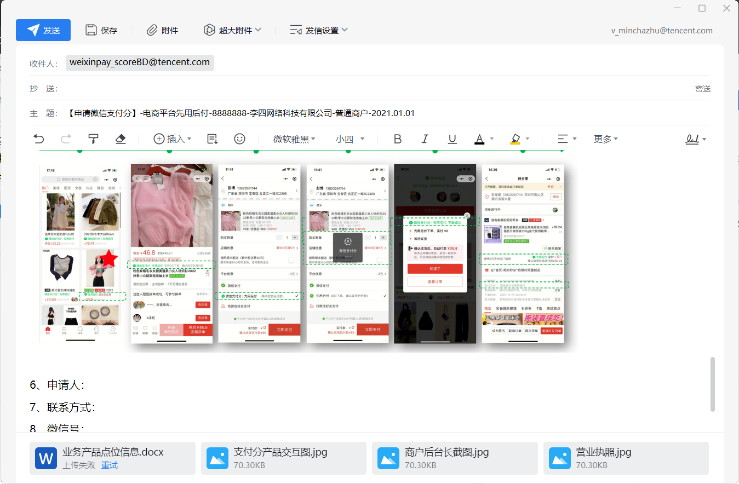The height and width of the screenshot is (484, 739).
Task: Click the template list icon beside 插入
Action: pos(213,139)
